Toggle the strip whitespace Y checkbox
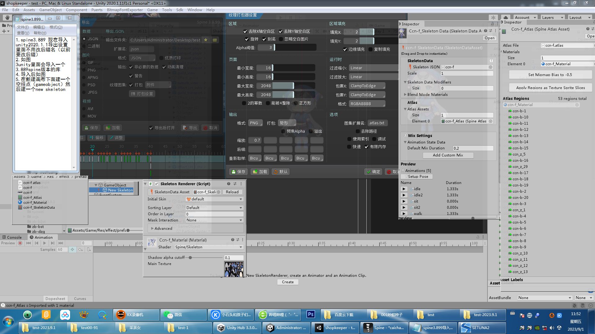 coord(280,32)
